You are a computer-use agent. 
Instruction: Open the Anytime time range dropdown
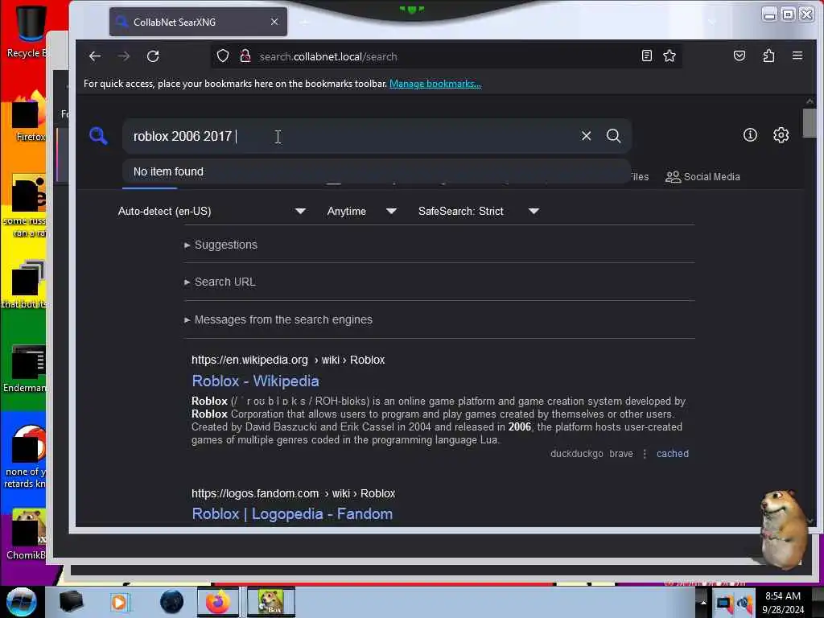pos(361,212)
